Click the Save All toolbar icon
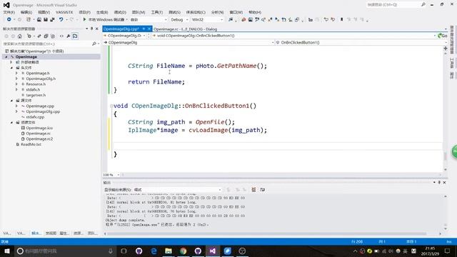Screen dimensions: 457x257 click(x=52, y=19)
